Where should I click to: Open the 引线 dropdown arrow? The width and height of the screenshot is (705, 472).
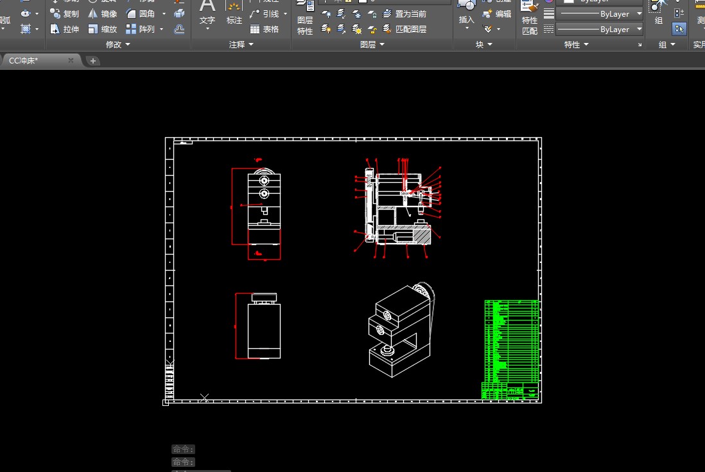(286, 14)
